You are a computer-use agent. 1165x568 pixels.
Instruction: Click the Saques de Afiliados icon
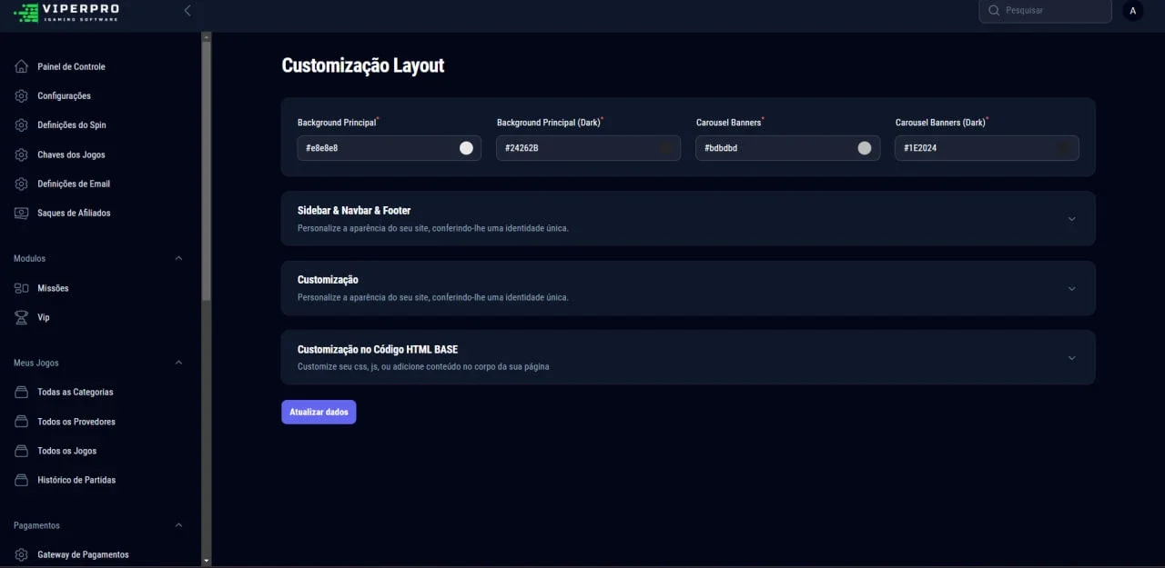click(x=22, y=213)
